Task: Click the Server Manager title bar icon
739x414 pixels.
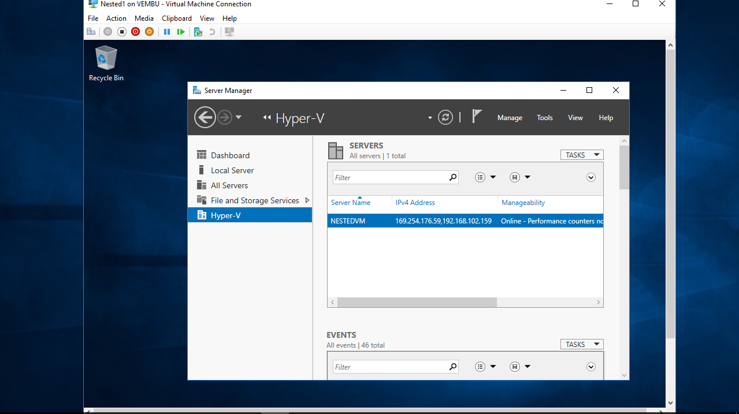Action: (197, 90)
